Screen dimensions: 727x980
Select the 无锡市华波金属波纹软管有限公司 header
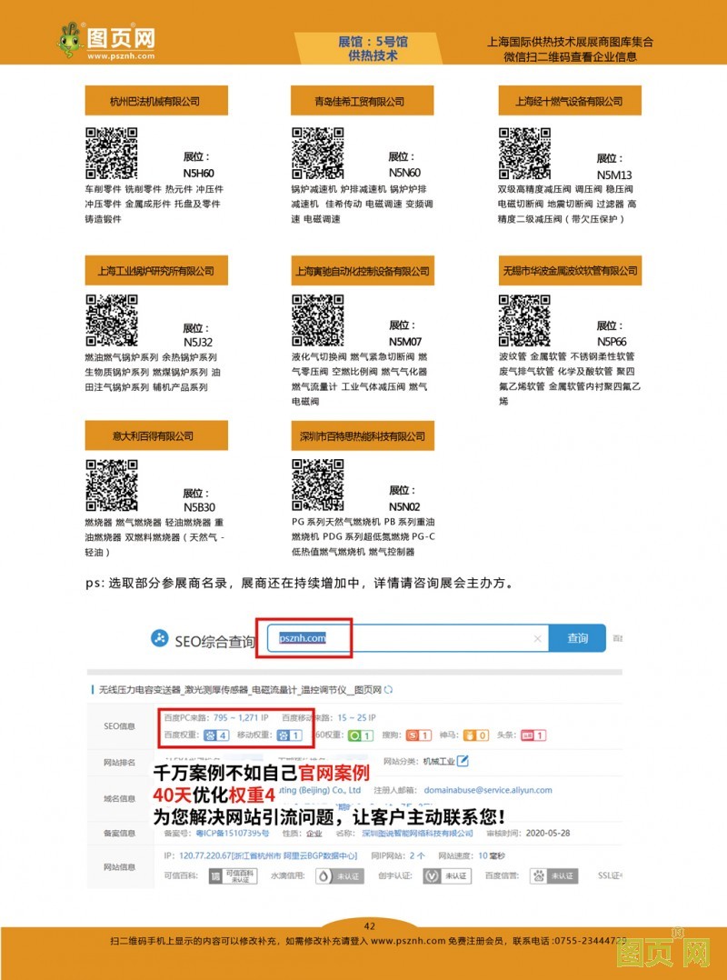point(569,270)
